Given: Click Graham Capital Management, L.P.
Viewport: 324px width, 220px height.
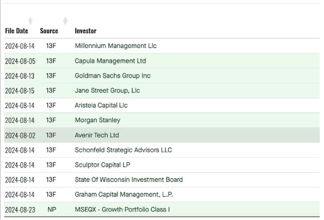Looking at the screenshot, I should 123,194.
